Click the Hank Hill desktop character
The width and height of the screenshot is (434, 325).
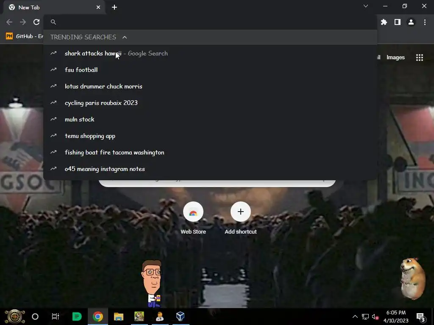(152, 284)
